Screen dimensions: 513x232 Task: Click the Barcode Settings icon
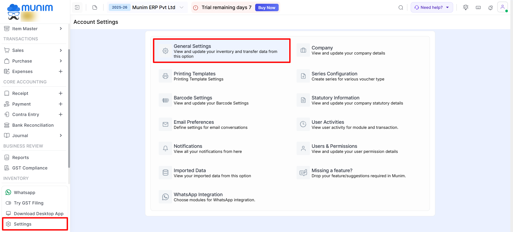pos(165,100)
